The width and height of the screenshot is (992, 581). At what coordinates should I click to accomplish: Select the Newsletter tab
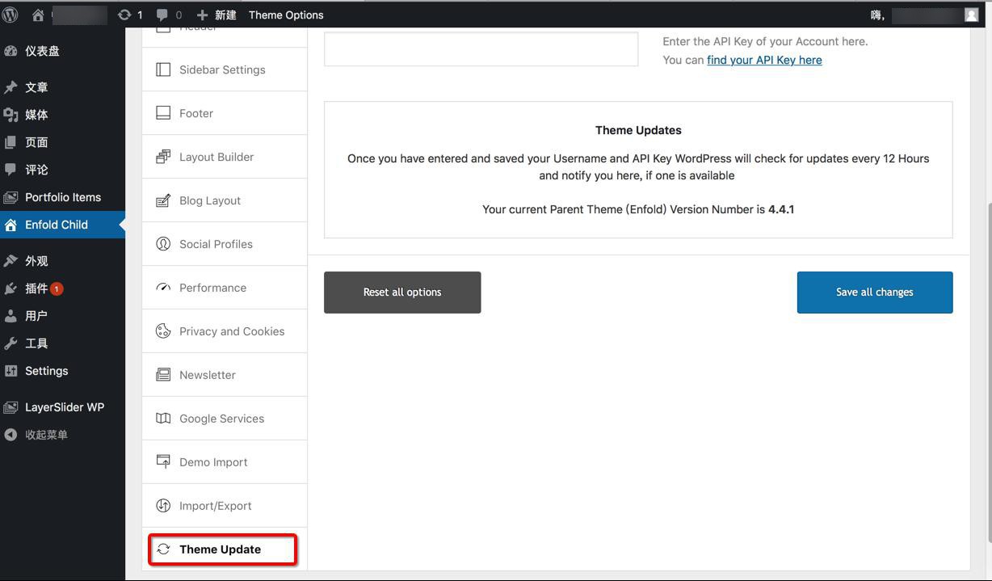[225, 375]
